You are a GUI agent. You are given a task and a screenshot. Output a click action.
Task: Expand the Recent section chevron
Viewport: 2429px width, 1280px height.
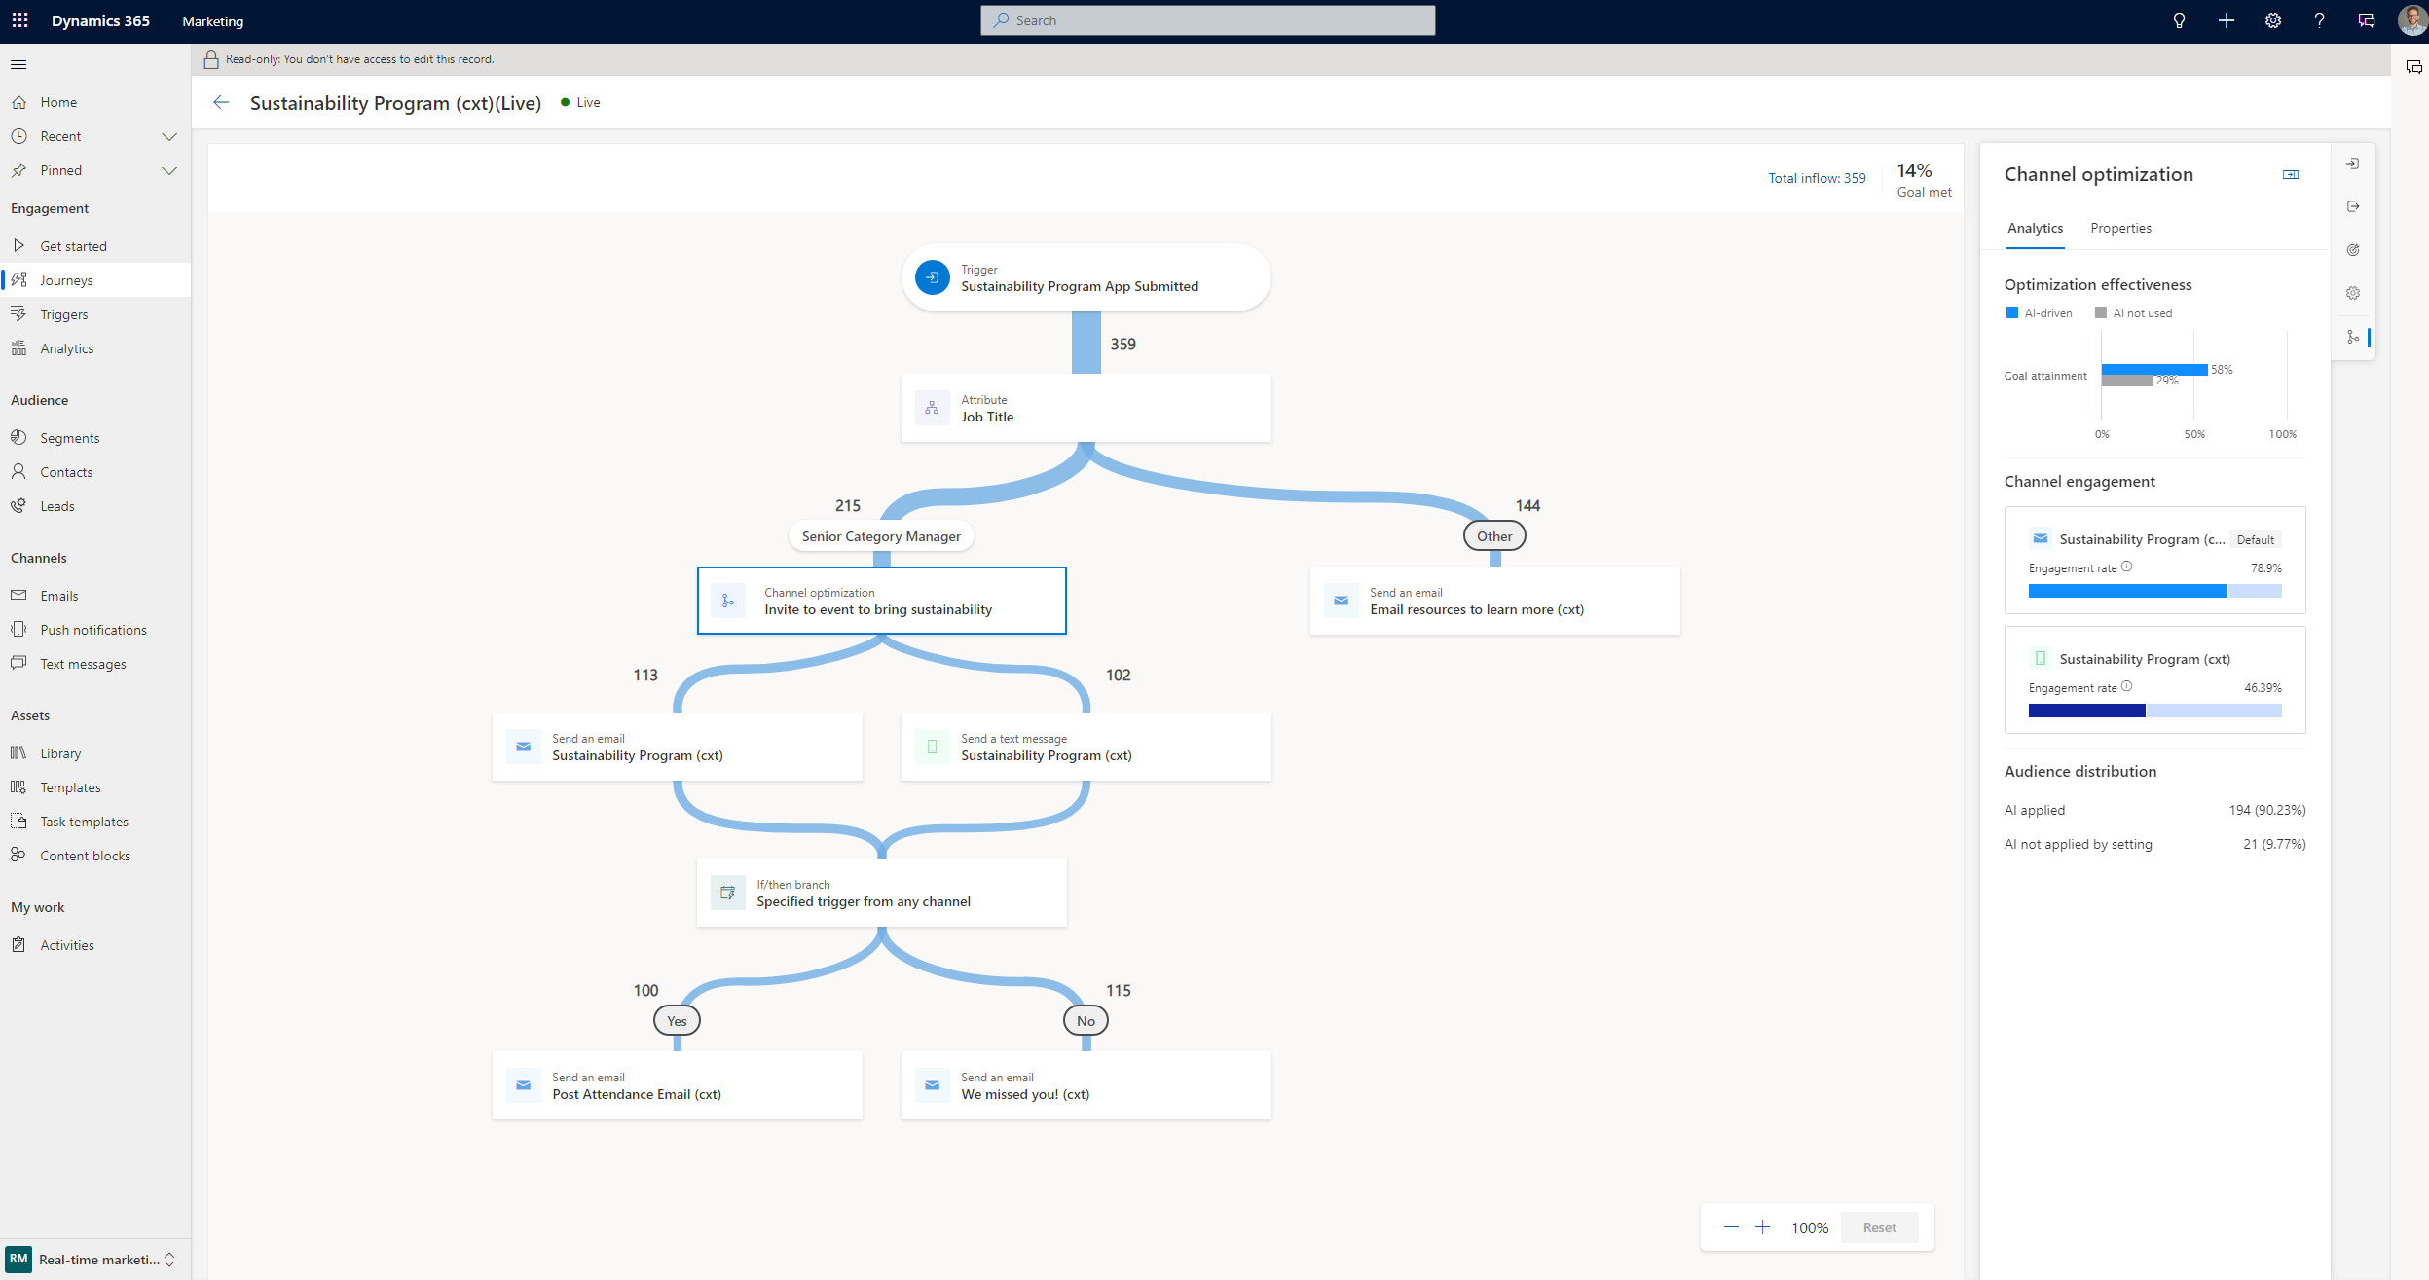(x=168, y=137)
